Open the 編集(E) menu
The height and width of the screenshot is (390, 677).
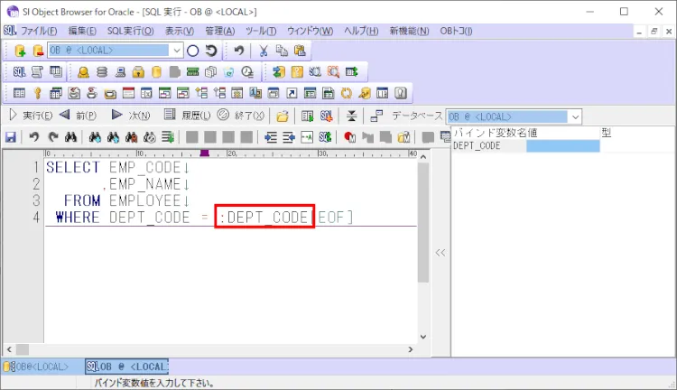(x=82, y=31)
